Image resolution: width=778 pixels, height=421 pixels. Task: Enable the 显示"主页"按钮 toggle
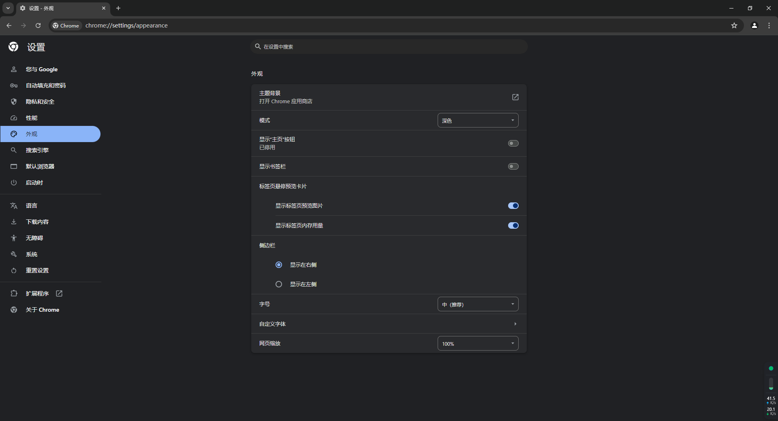[513, 143]
